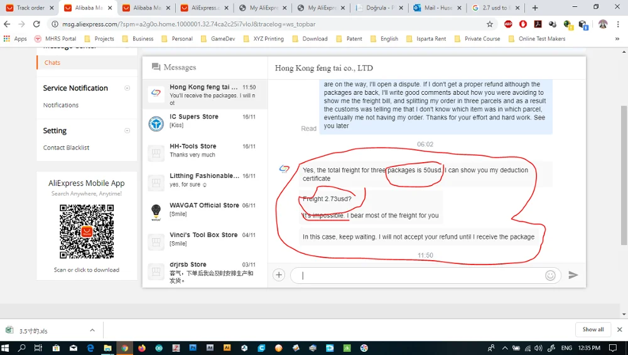Open Contact Blacklist setting
Viewport: 628px width, 355px height.
pos(66,148)
